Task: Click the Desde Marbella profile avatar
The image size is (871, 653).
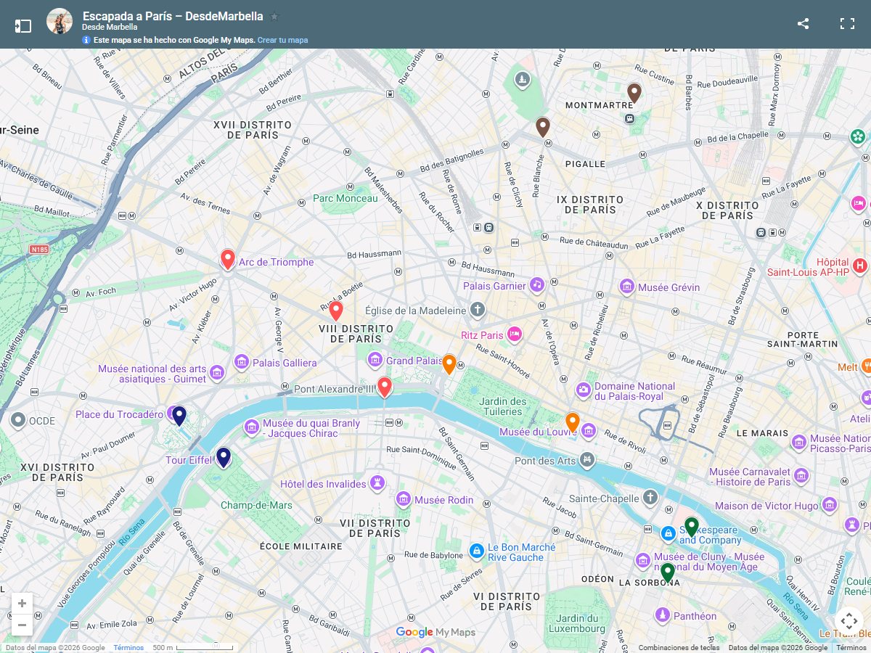Action: click(60, 21)
